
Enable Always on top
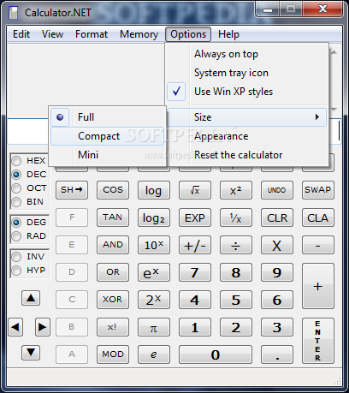246,54
